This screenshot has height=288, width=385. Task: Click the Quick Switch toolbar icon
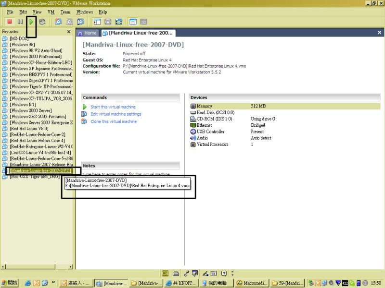pyautogui.click(x=108, y=22)
